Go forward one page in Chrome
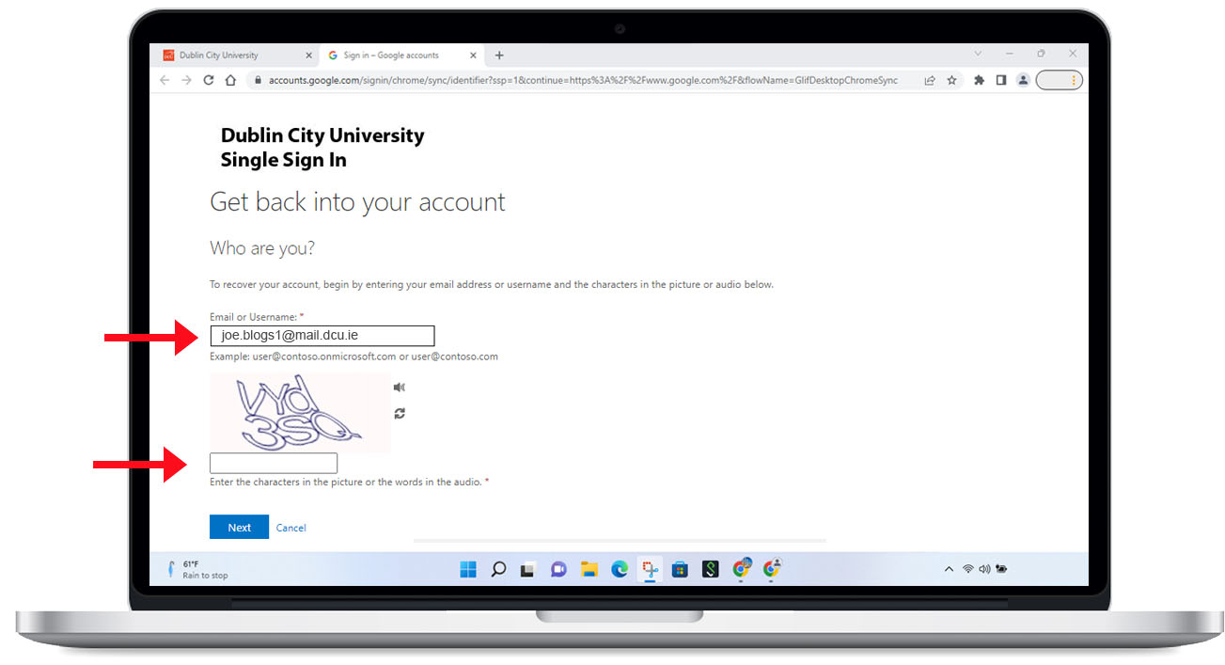Viewport: 1225px width, 665px height. point(186,80)
